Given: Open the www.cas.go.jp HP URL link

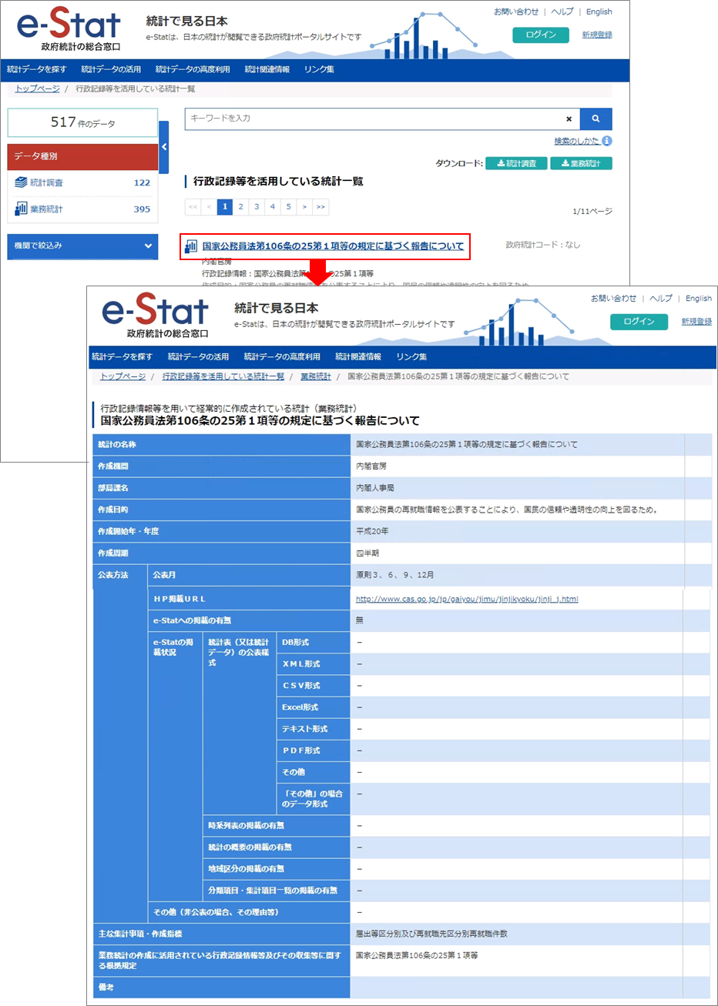Looking at the screenshot, I should click(x=467, y=599).
